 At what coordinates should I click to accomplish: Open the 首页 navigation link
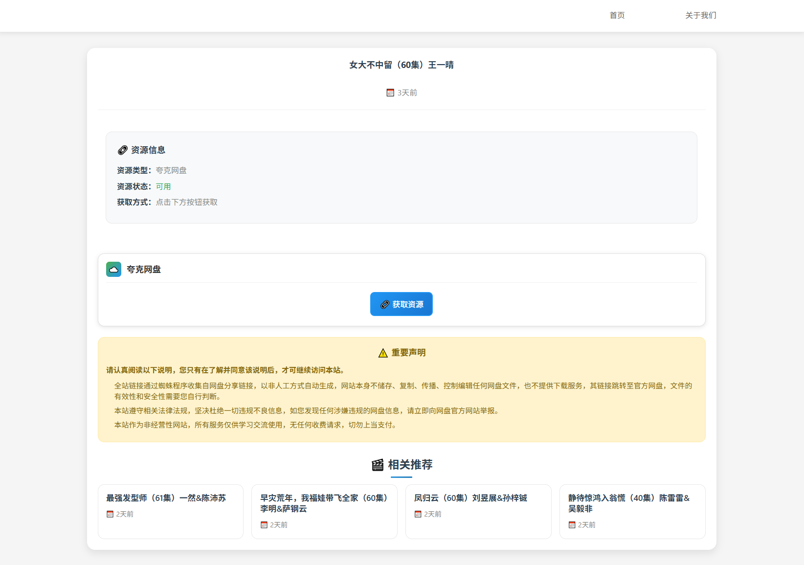point(617,15)
